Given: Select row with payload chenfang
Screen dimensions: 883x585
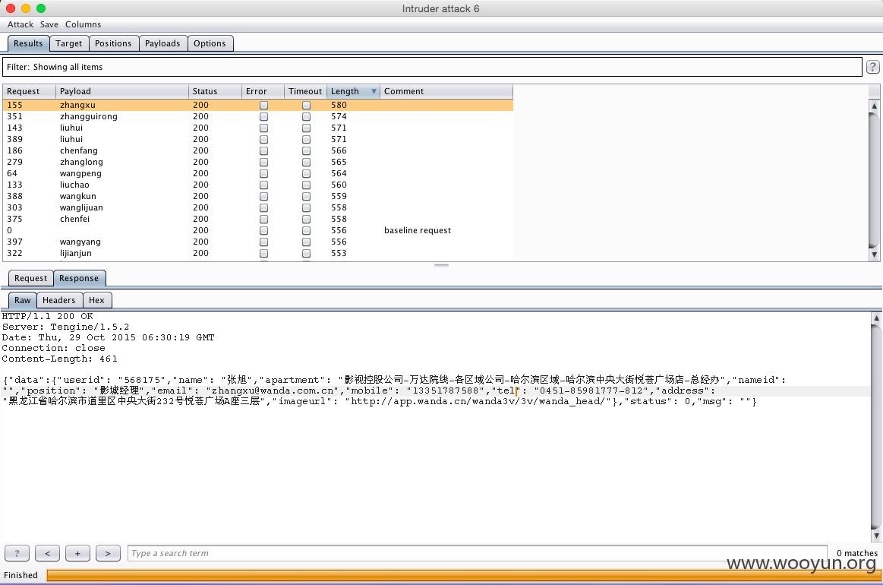Looking at the screenshot, I should (258, 151).
